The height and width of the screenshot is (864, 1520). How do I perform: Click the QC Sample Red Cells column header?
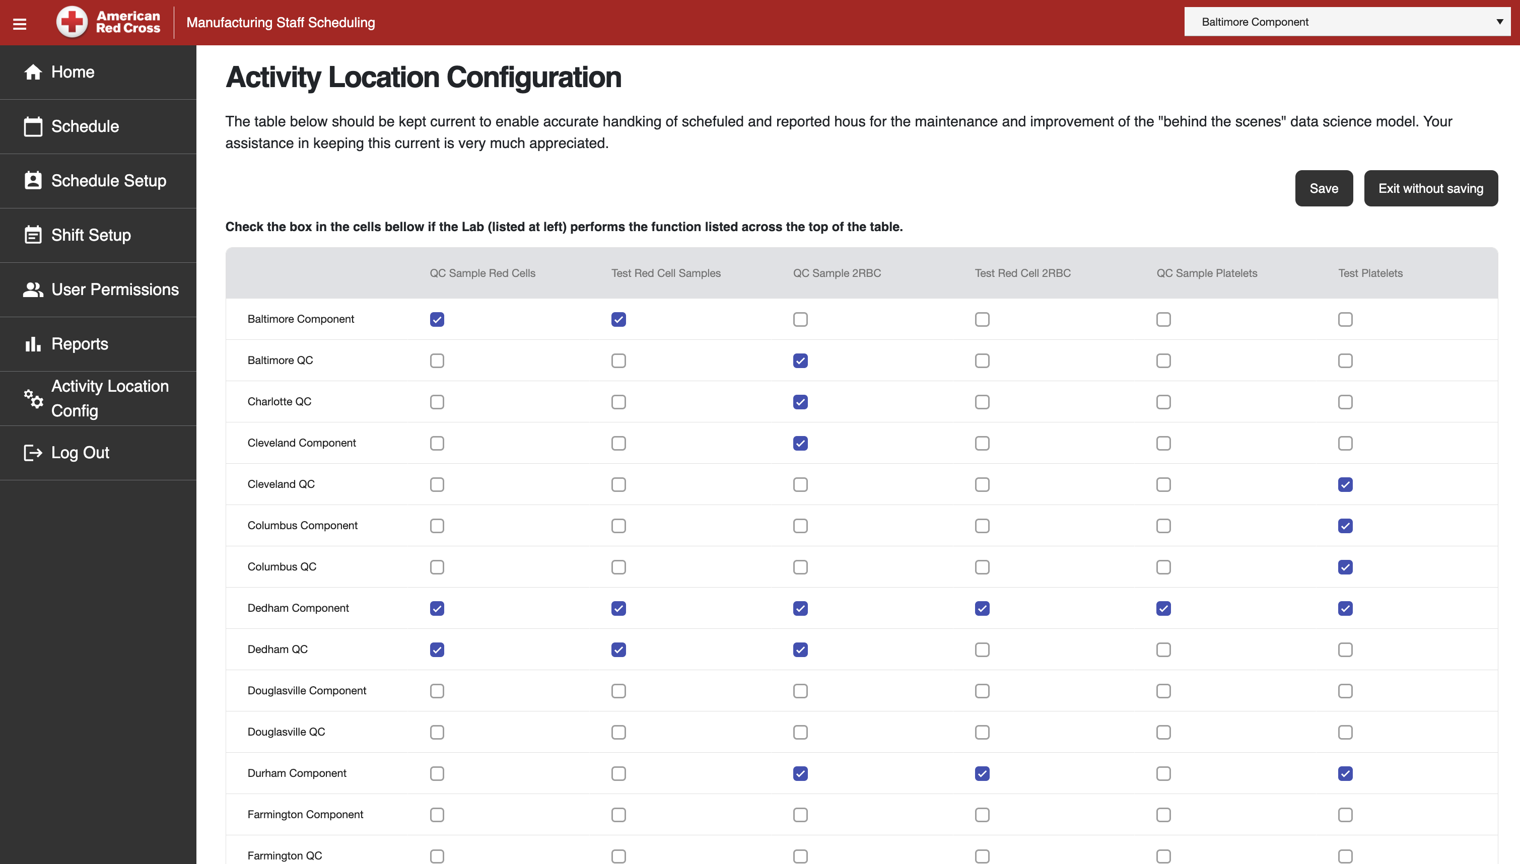tap(482, 273)
